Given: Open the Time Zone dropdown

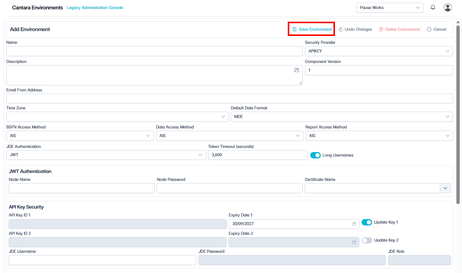Looking at the screenshot, I should coord(117,117).
